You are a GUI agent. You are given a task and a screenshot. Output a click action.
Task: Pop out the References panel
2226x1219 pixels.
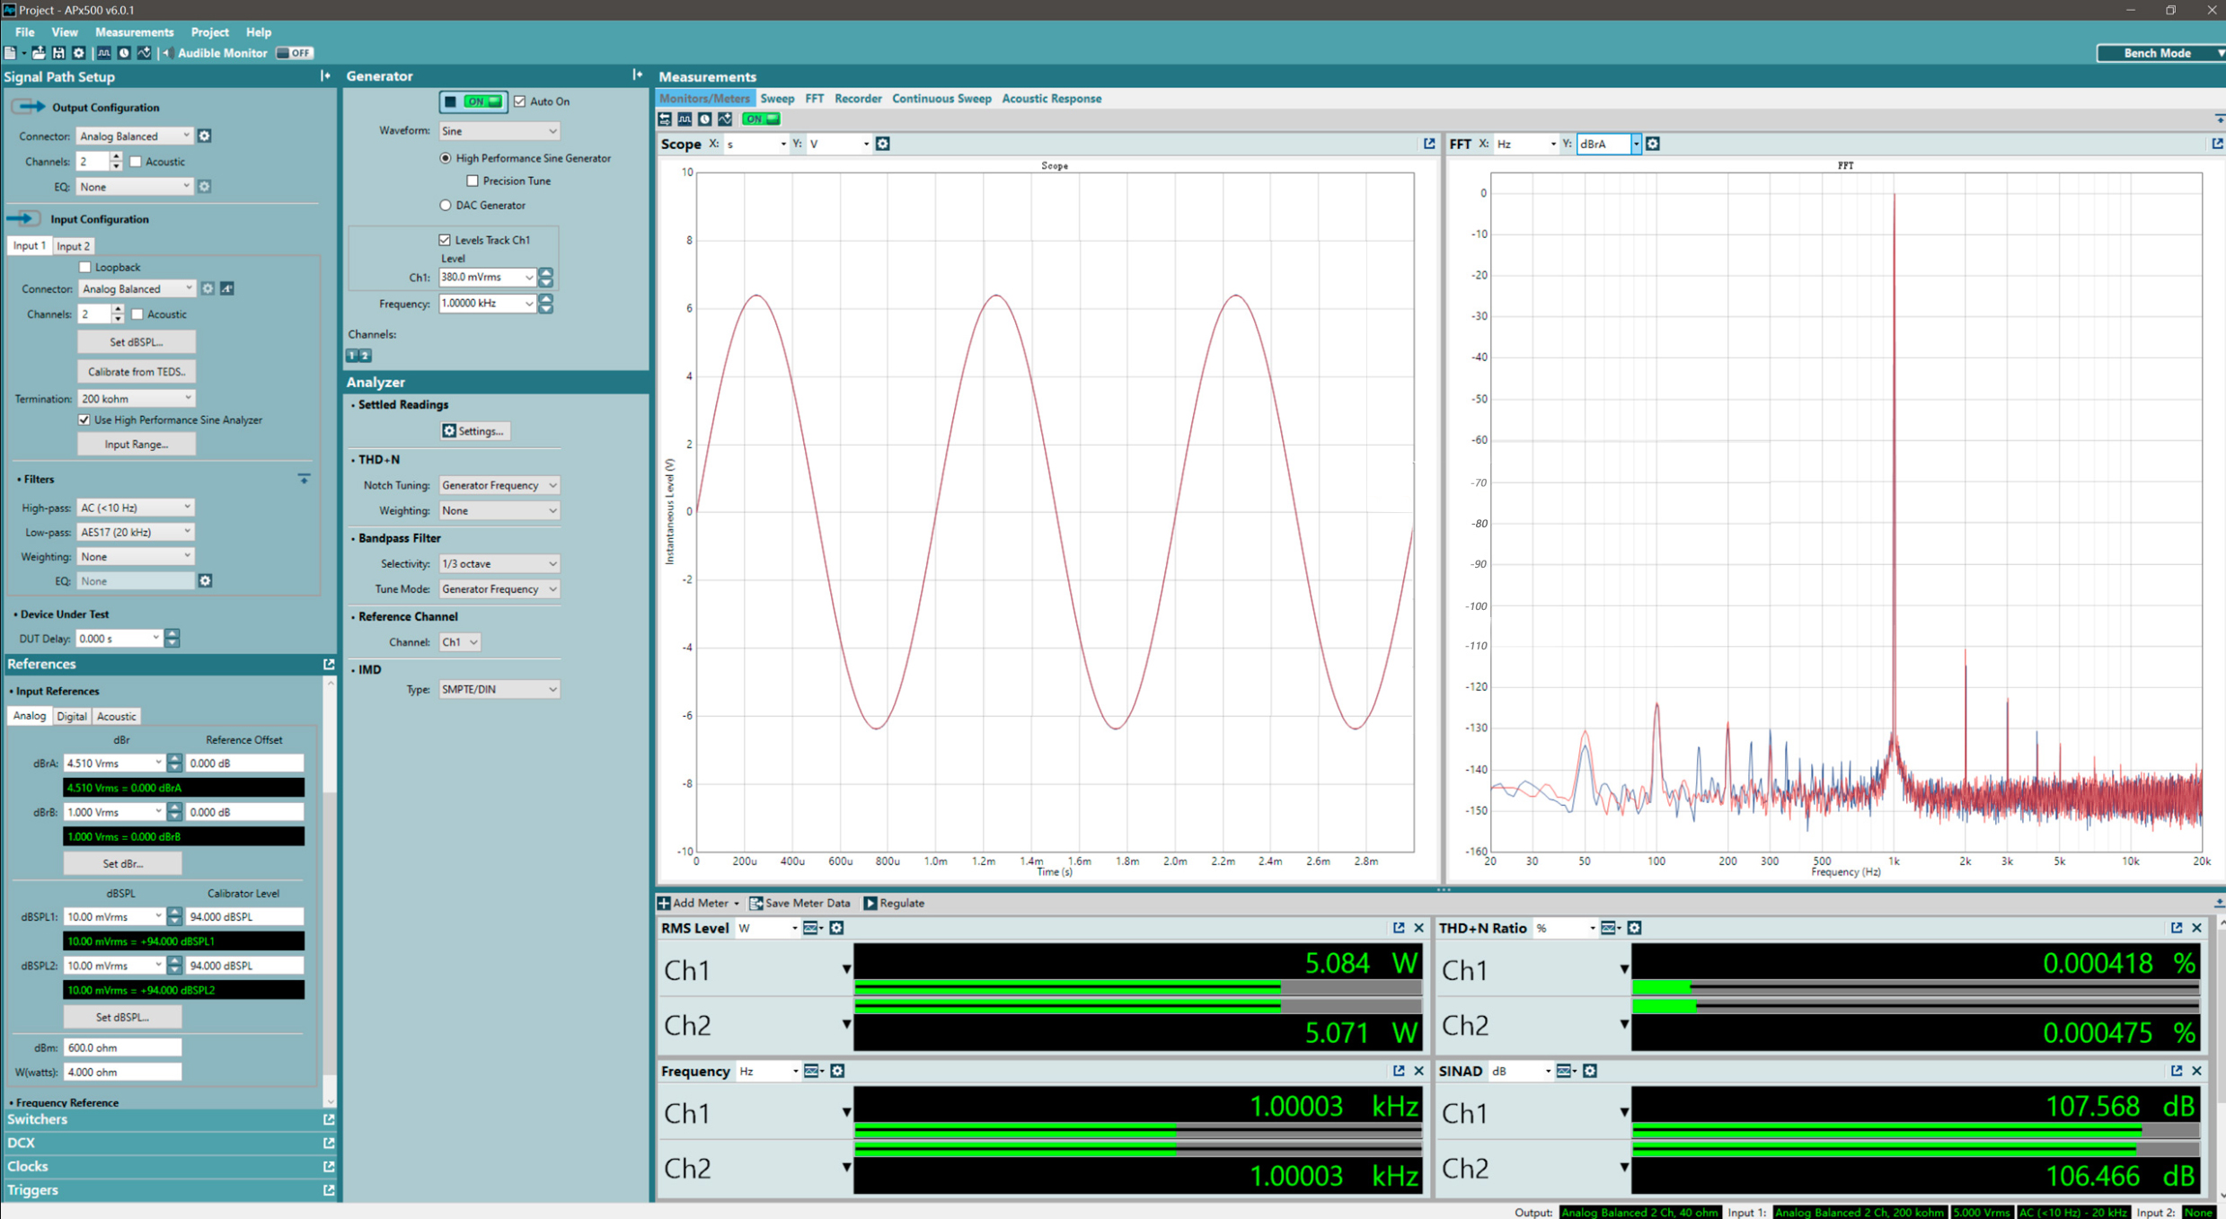pos(329,664)
